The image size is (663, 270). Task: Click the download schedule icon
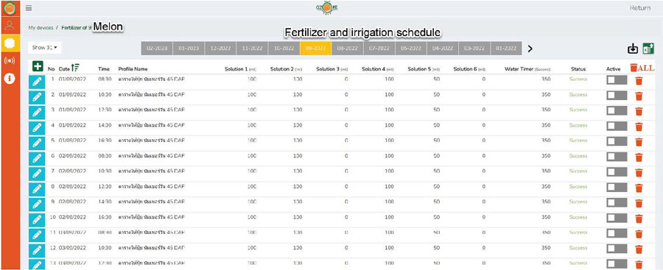633,49
